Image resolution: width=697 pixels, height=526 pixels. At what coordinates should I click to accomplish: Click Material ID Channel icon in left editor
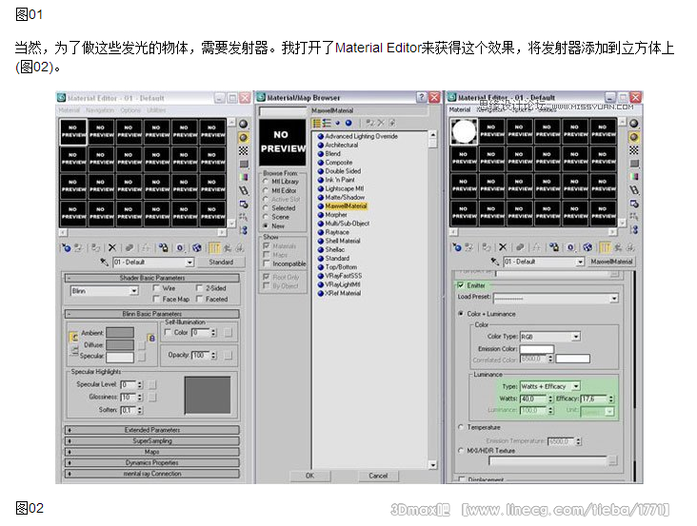click(180, 247)
